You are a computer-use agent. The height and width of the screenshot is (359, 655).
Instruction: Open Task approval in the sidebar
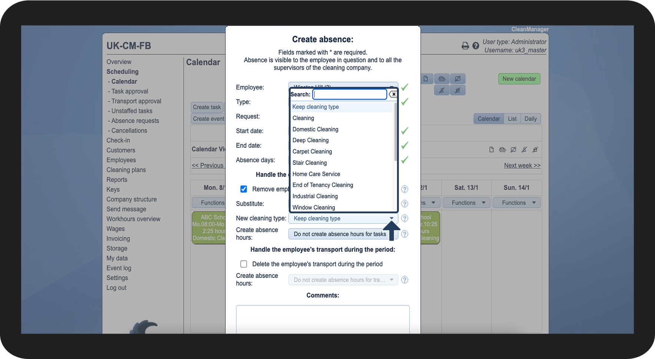[130, 91]
